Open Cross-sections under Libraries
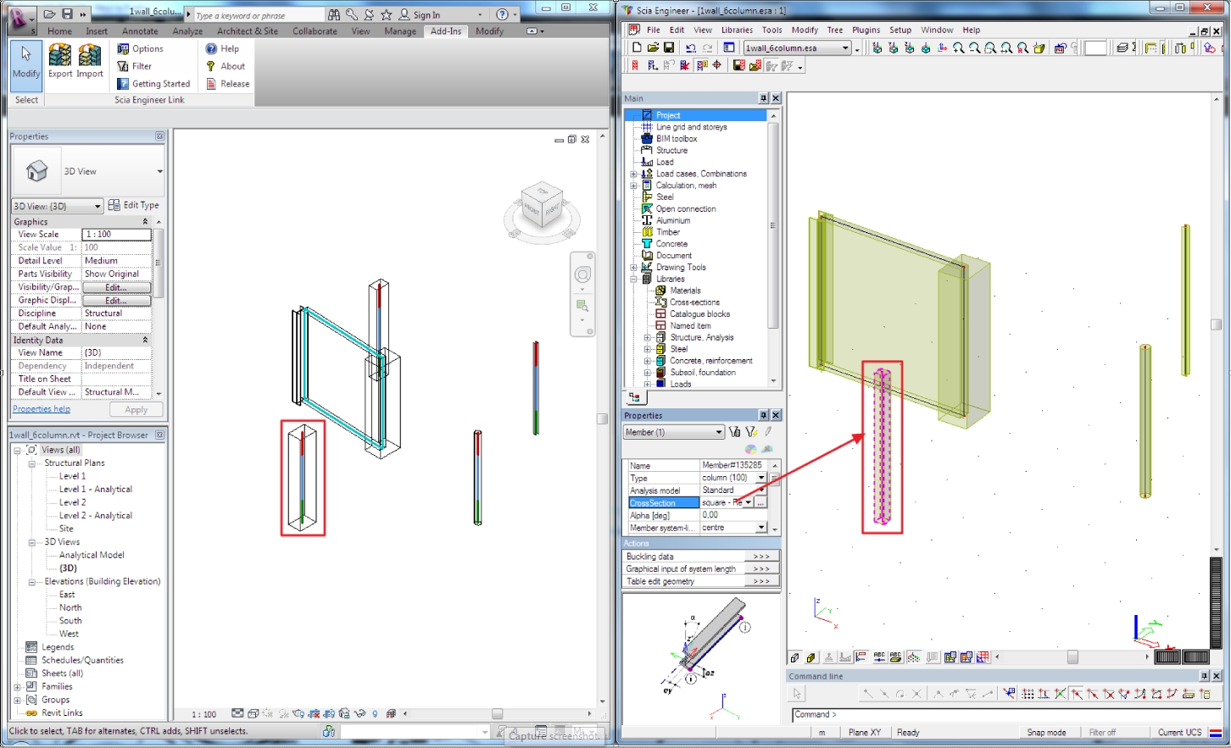1231x748 pixels. pyautogui.click(x=694, y=302)
